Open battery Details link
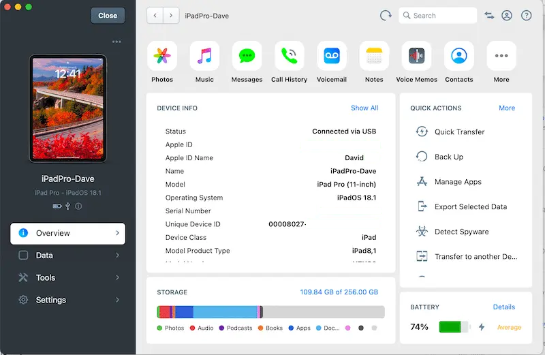Viewport: 545px width, 355px height. coord(503,307)
